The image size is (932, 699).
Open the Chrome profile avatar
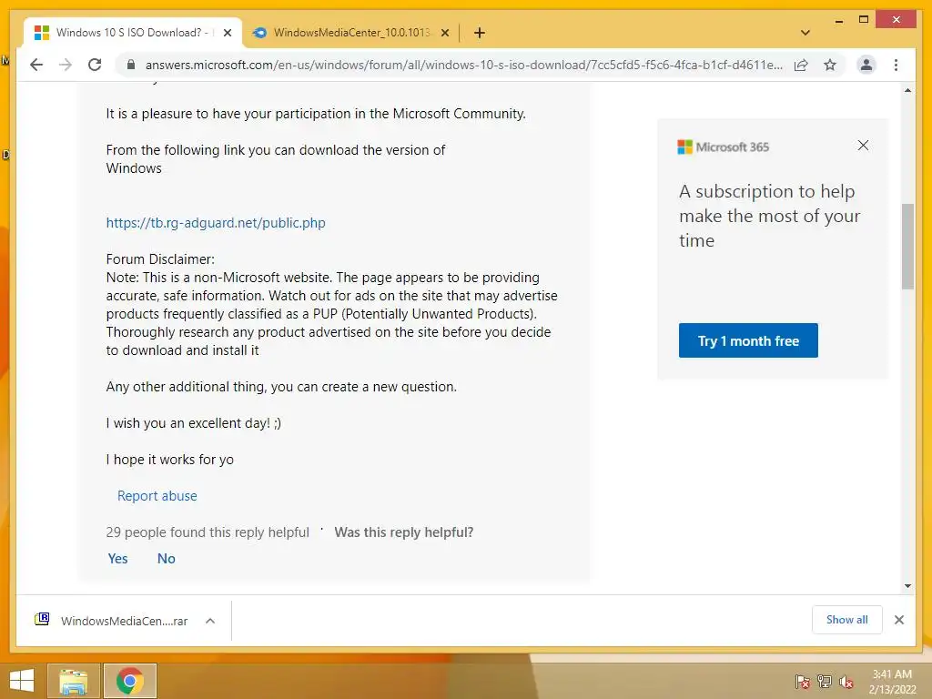(x=866, y=65)
